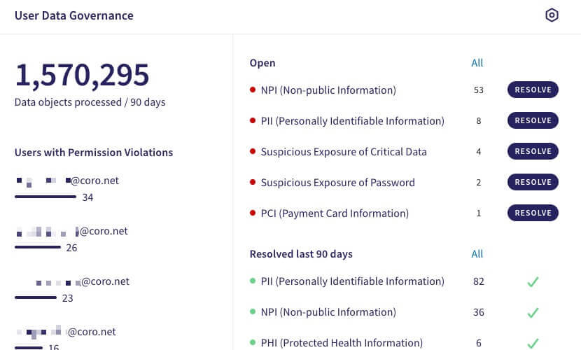The height and width of the screenshot is (350, 581).
Task: View All open issues link
Action: click(x=477, y=63)
